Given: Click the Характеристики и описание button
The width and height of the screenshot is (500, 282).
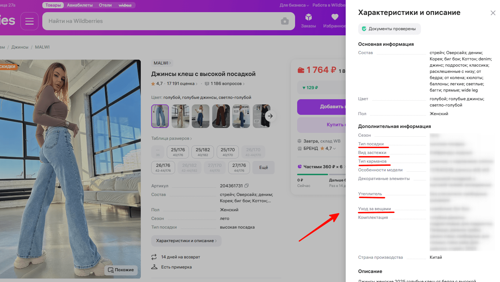Looking at the screenshot, I should pyautogui.click(x=186, y=241).
